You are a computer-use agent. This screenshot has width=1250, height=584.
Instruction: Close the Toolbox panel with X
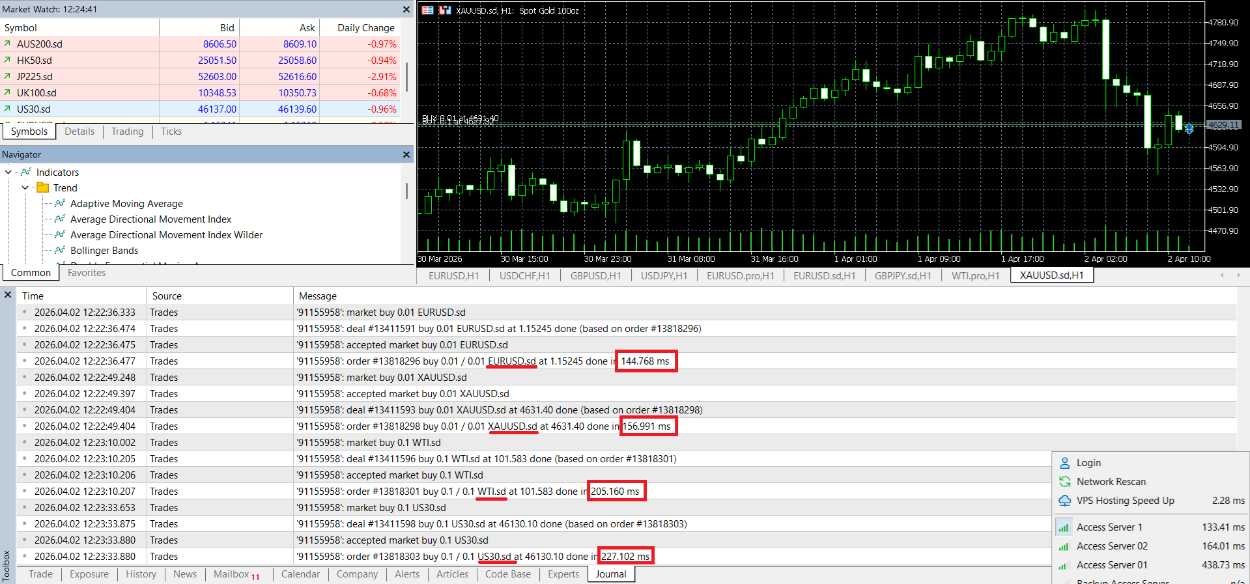click(x=8, y=295)
